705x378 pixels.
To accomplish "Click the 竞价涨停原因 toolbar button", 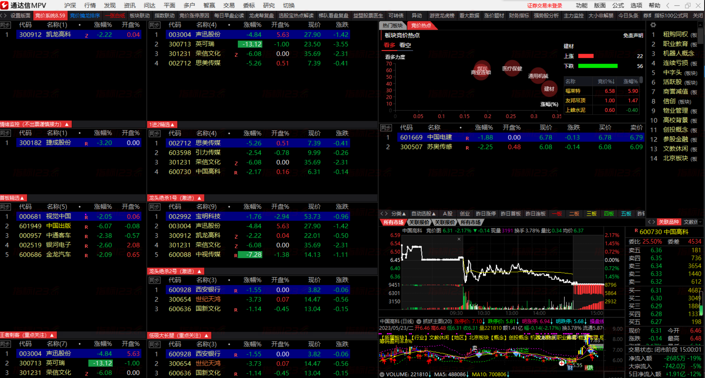I will pos(194,16).
